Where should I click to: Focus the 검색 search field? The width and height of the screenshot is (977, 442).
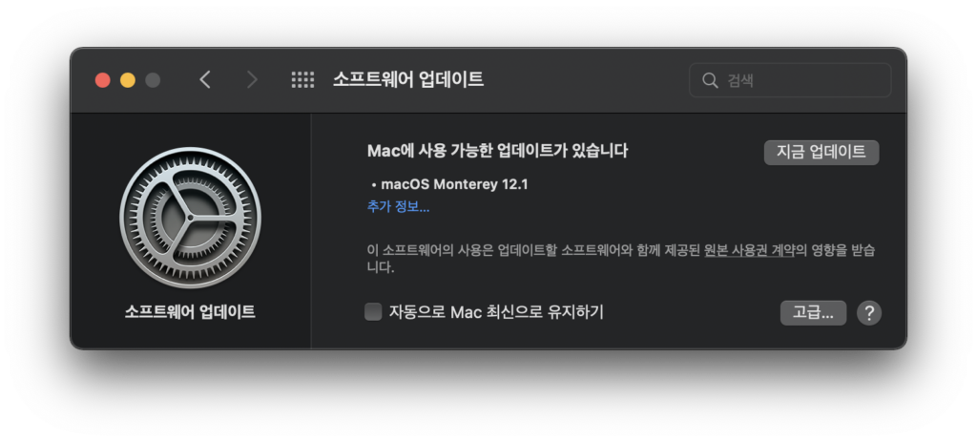(790, 80)
